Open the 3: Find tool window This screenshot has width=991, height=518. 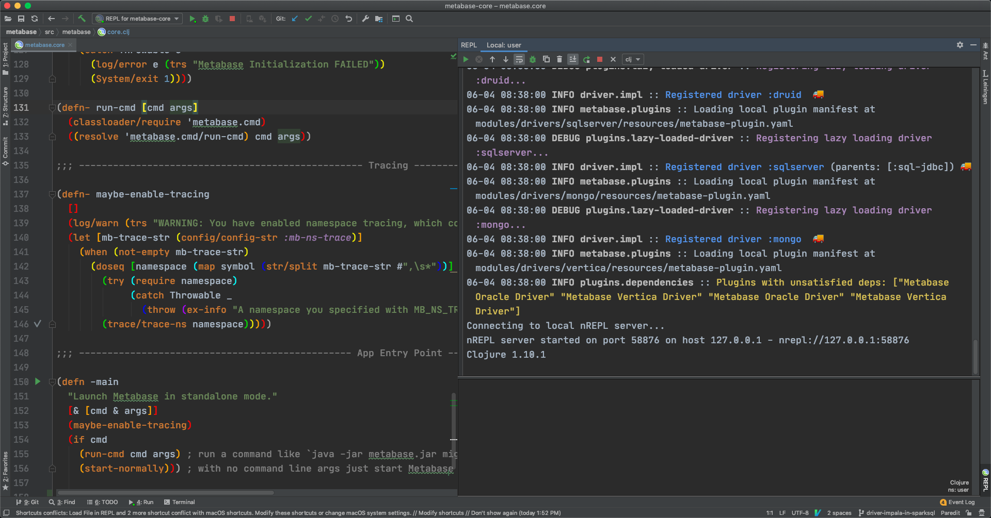click(62, 502)
